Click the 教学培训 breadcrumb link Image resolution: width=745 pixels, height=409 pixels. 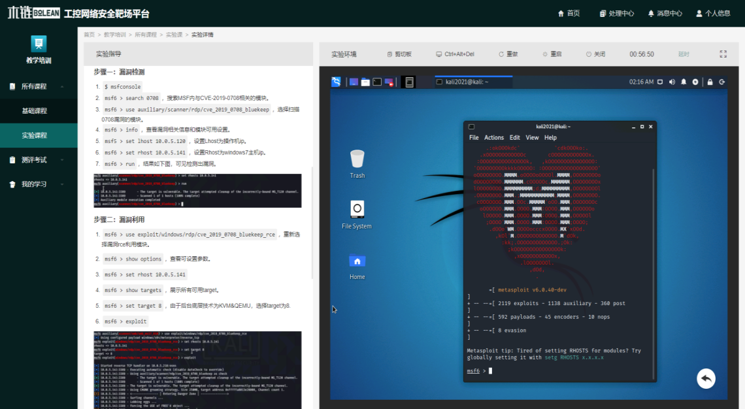click(114, 35)
